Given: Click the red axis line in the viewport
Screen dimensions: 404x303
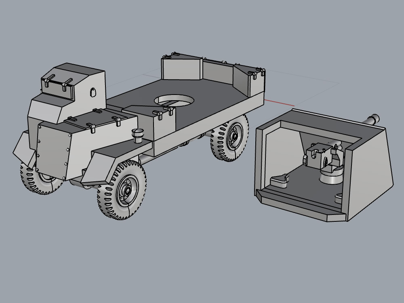Looking at the screenshot, I should click(x=279, y=103).
